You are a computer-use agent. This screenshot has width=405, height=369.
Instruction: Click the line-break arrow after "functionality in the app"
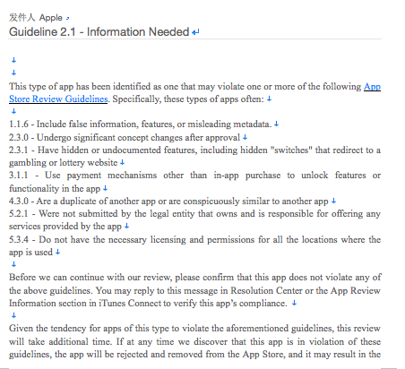pyautogui.click(x=105, y=188)
